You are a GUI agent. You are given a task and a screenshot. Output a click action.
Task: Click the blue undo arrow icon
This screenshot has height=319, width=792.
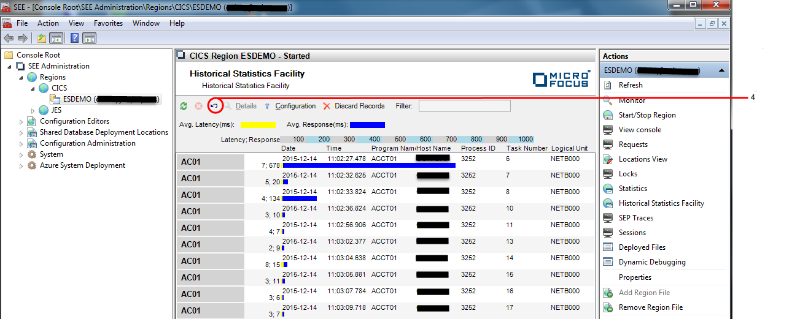pos(214,106)
